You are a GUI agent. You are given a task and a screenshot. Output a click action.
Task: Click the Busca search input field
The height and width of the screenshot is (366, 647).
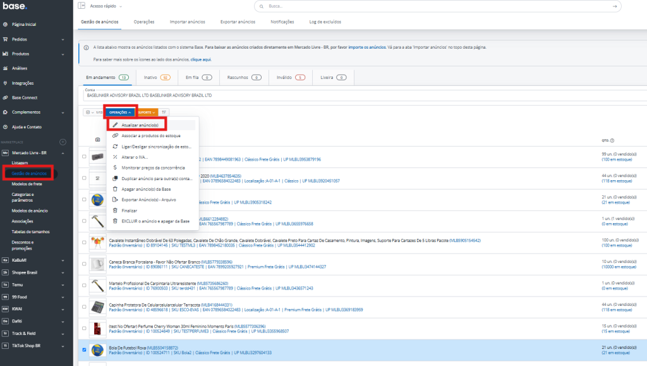(x=437, y=6)
